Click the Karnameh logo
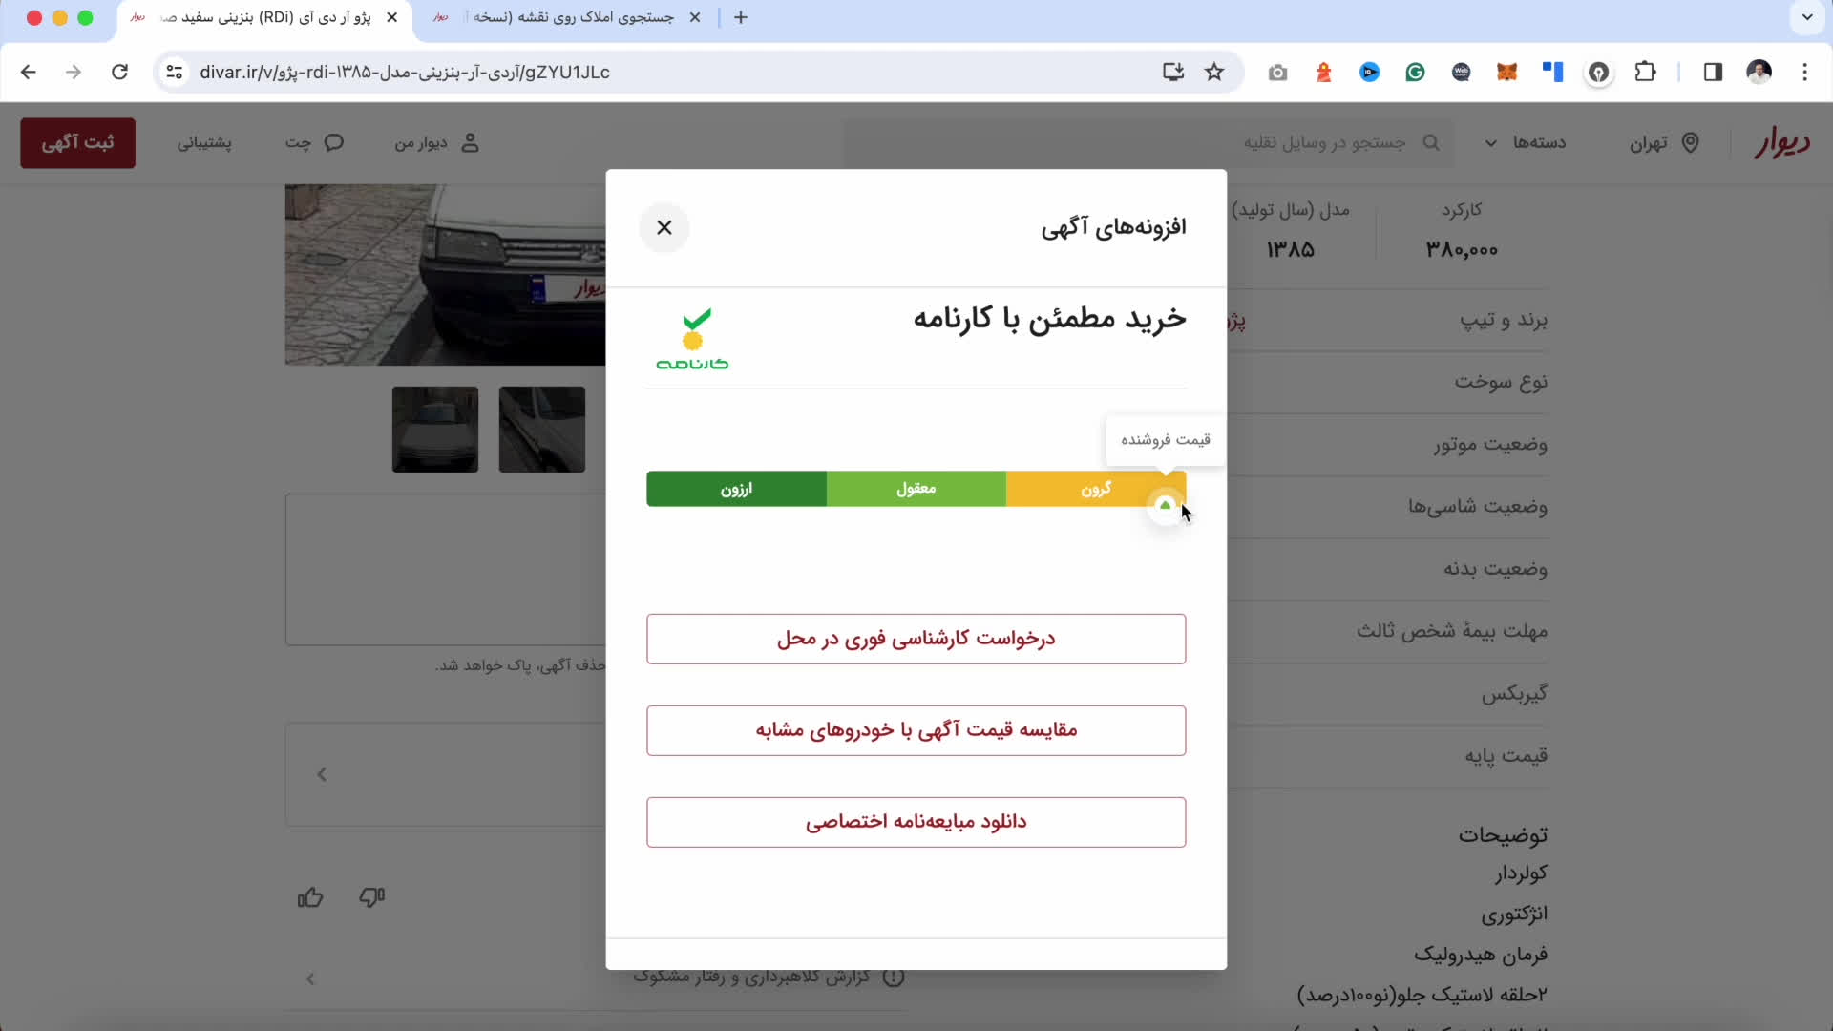This screenshot has width=1833, height=1031. tap(692, 339)
